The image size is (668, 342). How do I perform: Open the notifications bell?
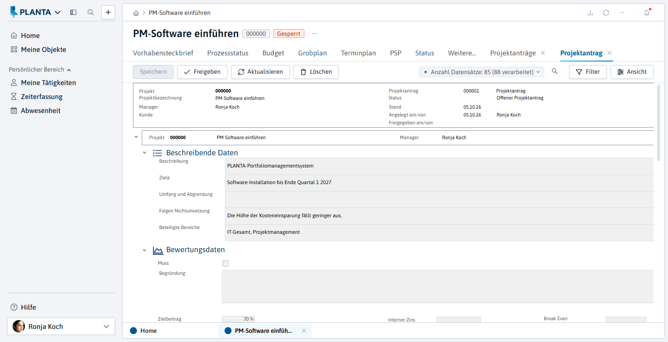pos(647,13)
